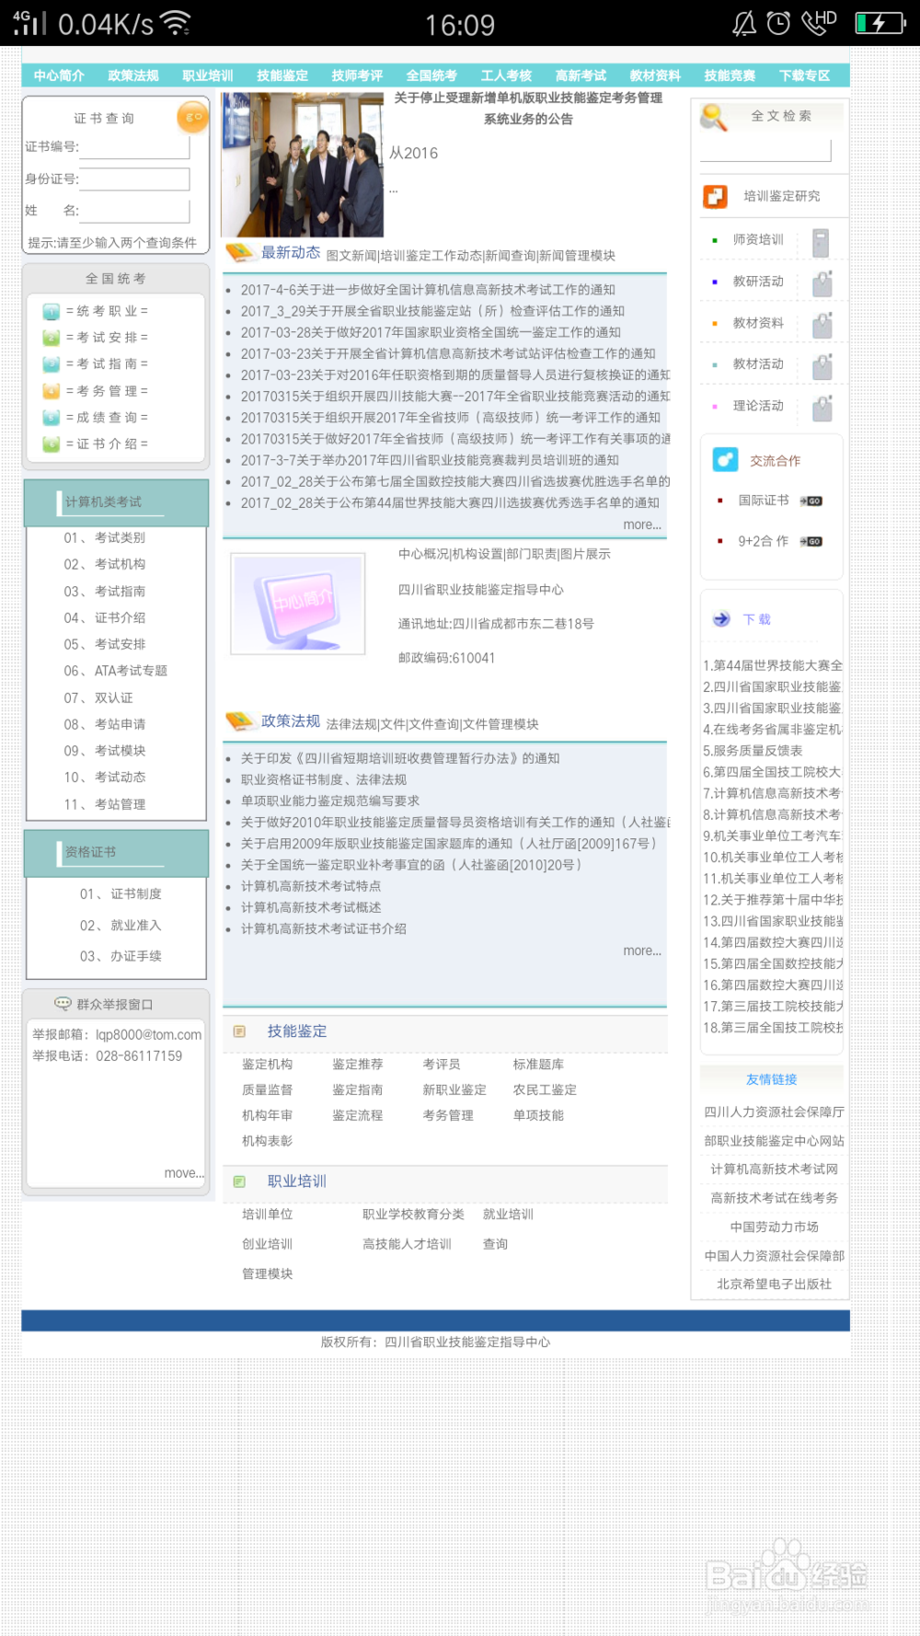Open the more link under 政策法规 list
Screen dimensions: 920x1636
[x=642, y=950]
